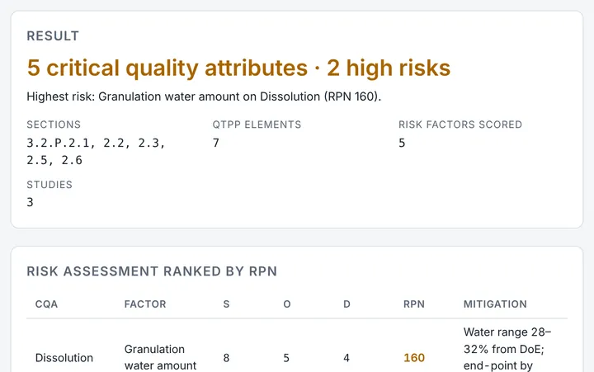Image resolution: width=594 pixels, height=372 pixels.
Task: Select the studies value 3
Action: pos(30,202)
